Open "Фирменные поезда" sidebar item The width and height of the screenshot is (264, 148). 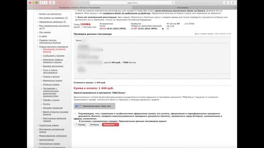coord(52,81)
